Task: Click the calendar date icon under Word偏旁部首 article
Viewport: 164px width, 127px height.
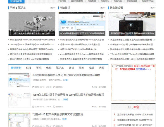Action: (33, 107)
